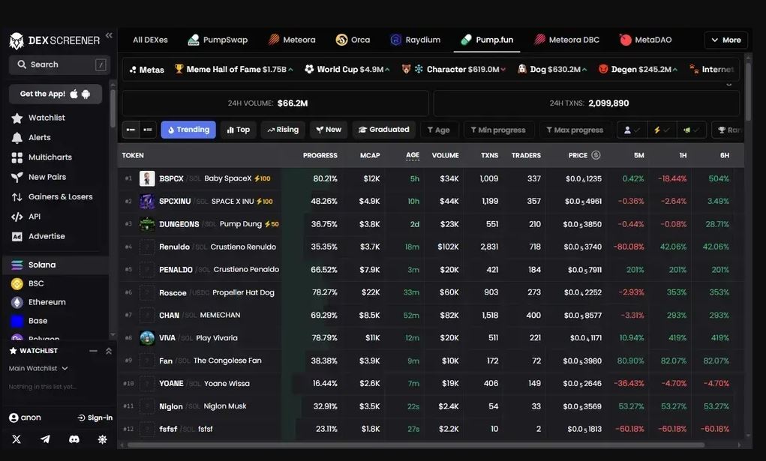Toggle the megaphone ads filter
766x461 pixels.
coord(691,130)
